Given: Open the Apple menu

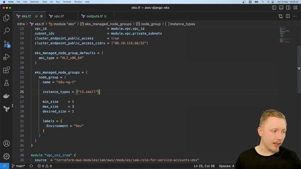Looking at the screenshot, I should pyautogui.click(x=4, y=2).
